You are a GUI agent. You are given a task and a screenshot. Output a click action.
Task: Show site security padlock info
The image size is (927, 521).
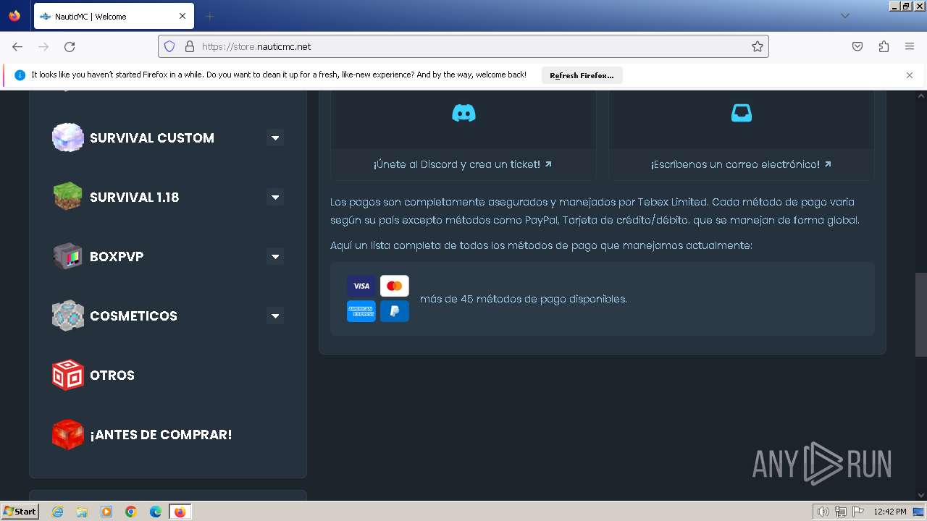click(190, 46)
